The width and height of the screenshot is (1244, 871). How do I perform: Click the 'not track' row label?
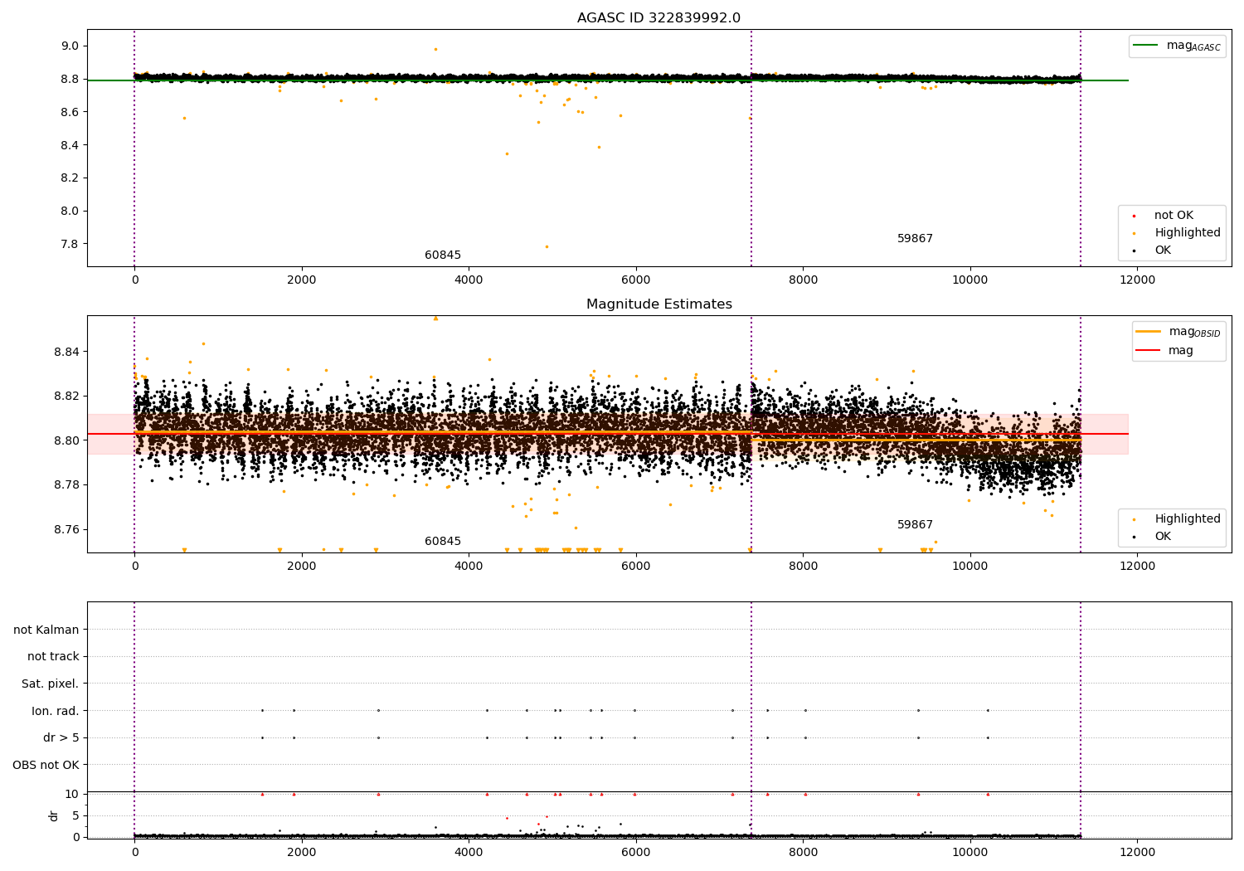pos(53,657)
